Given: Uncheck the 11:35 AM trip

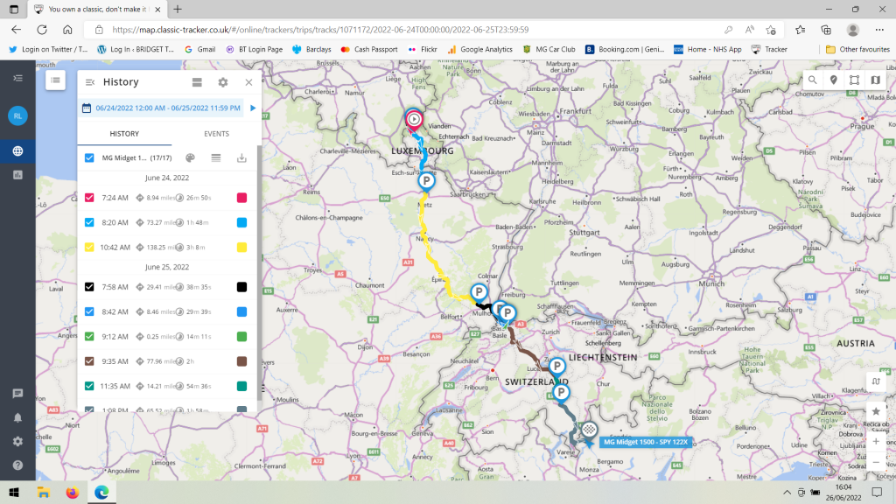Looking at the screenshot, I should click(89, 386).
